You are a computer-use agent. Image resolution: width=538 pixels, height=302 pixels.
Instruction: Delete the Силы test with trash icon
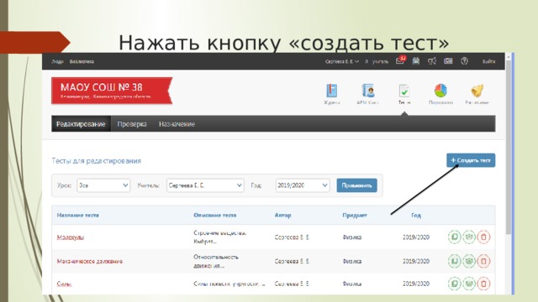click(483, 284)
